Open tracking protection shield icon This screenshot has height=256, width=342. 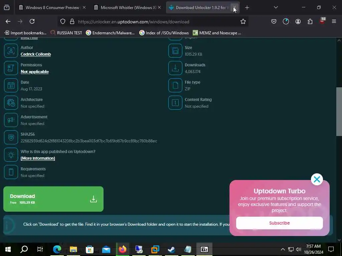click(x=63, y=21)
